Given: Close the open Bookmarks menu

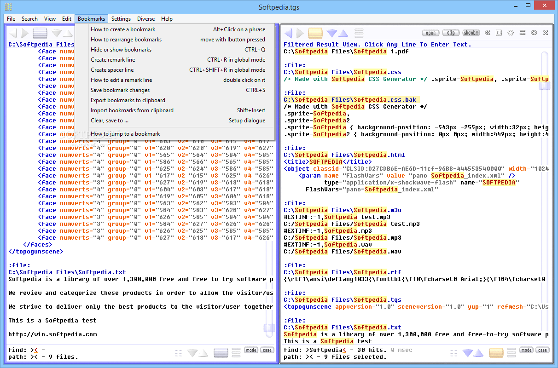Looking at the screenshot, I should coord(91,19).
